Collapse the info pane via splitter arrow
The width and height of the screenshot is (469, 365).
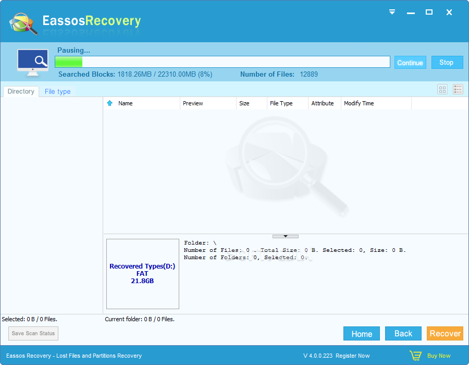pyautogui.click(x=286, y=236)
